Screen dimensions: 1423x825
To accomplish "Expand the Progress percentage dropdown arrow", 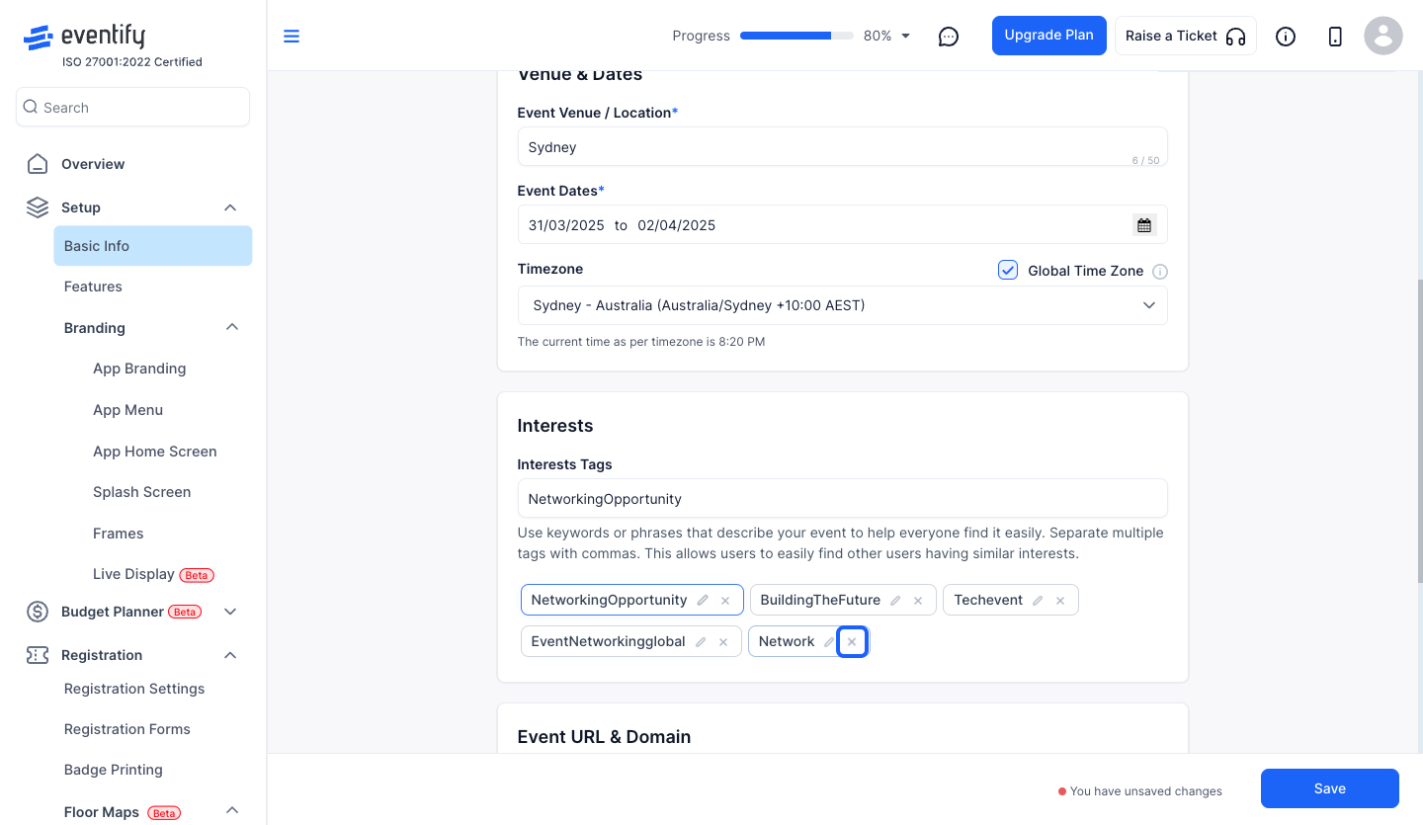I will click(906, 37).
